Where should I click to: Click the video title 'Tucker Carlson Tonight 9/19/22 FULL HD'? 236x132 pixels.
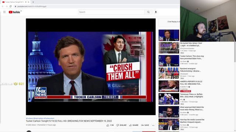point(69,121)
